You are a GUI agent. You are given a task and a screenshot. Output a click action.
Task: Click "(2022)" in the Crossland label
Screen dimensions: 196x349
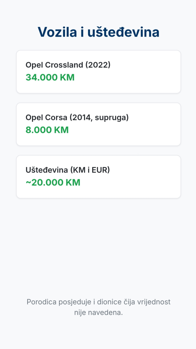pyautogui.click(x=98, y=65)
